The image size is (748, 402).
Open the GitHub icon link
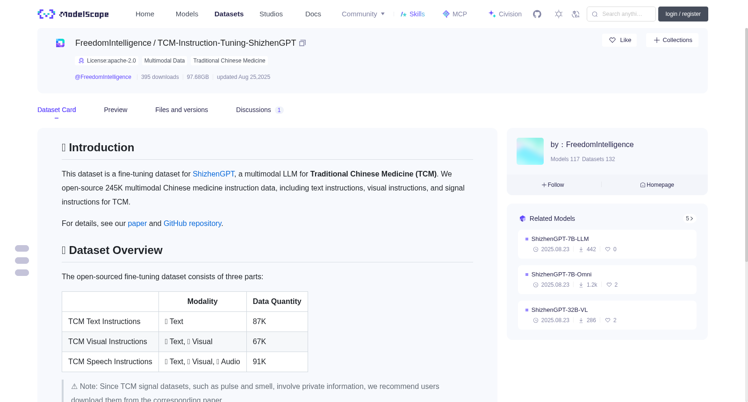coord(537,14)
